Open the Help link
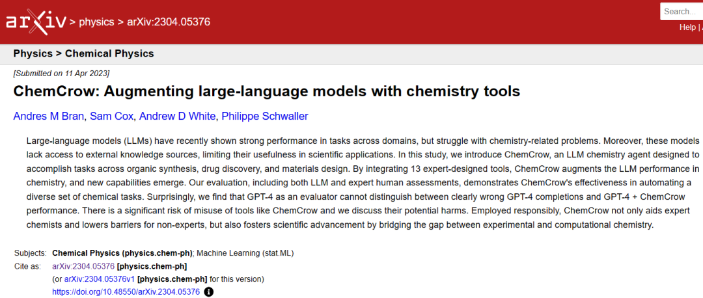The image size is (703, 298). [x=687, y=27]
